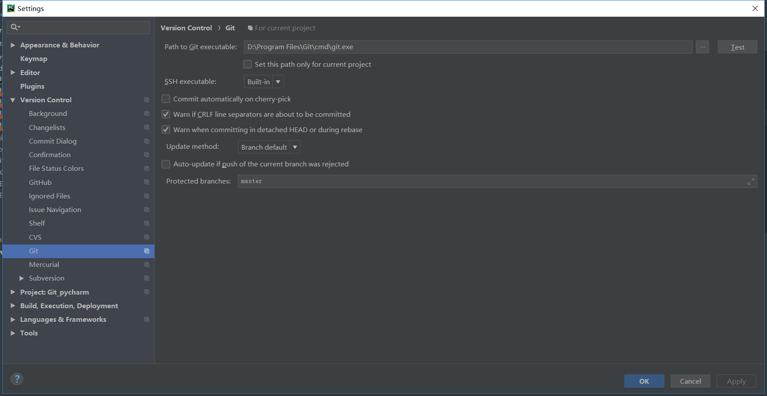The width and height of the screenshot is (767, 396).
Task: Click the PyCharm icon in title bar
Action: pos(11,8)
